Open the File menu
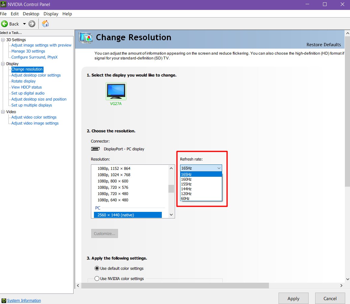350x304 pixels. [x=3, y=14]
